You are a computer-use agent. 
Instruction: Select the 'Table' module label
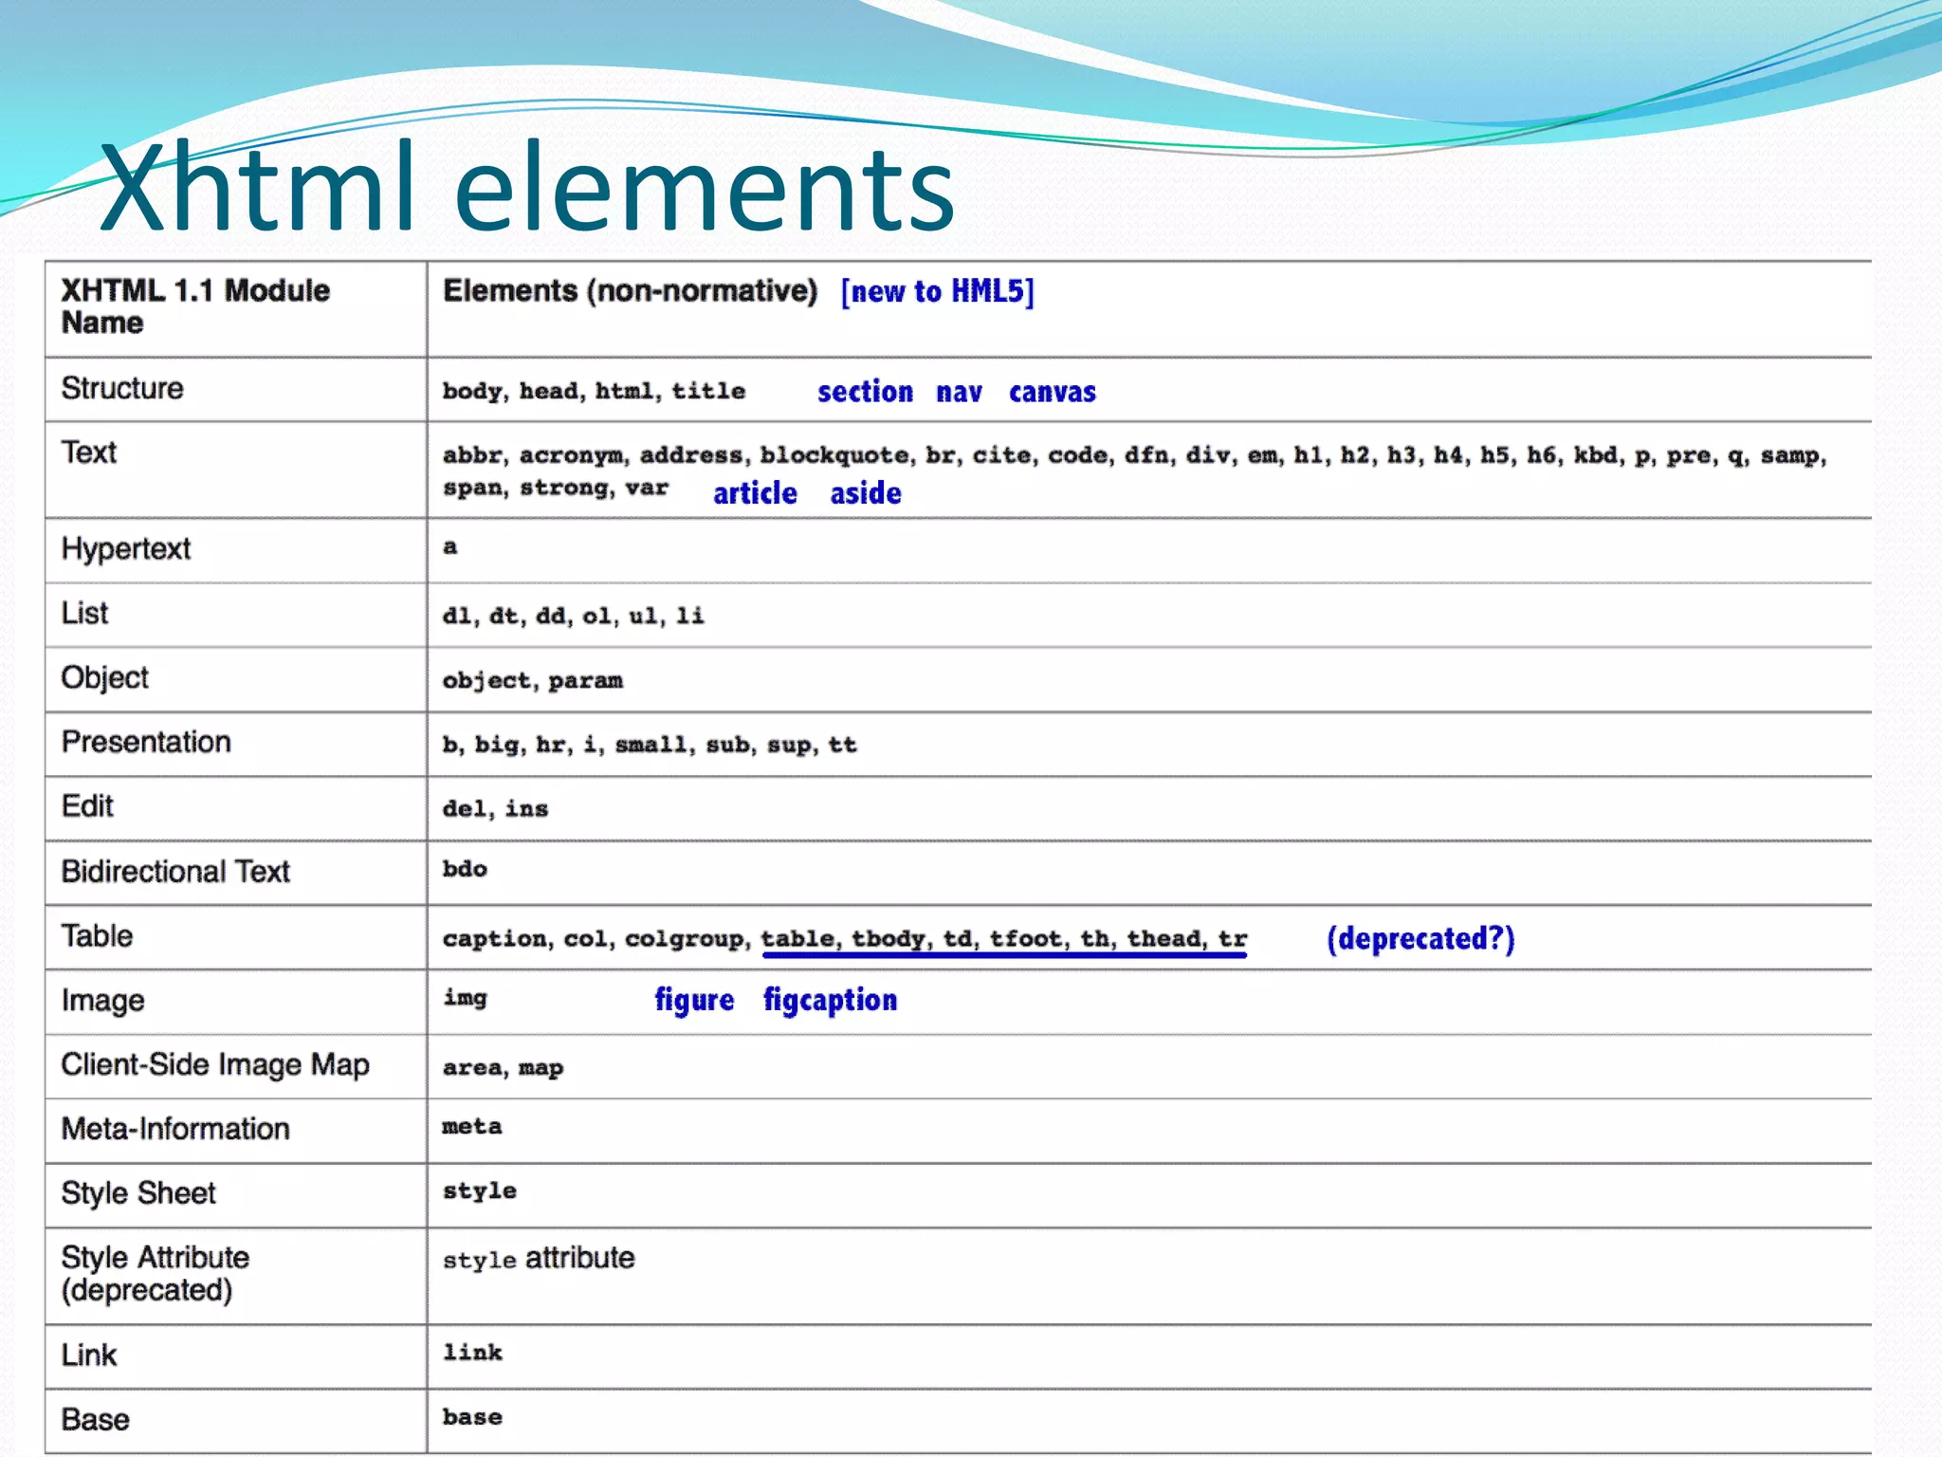click(97, 936)
